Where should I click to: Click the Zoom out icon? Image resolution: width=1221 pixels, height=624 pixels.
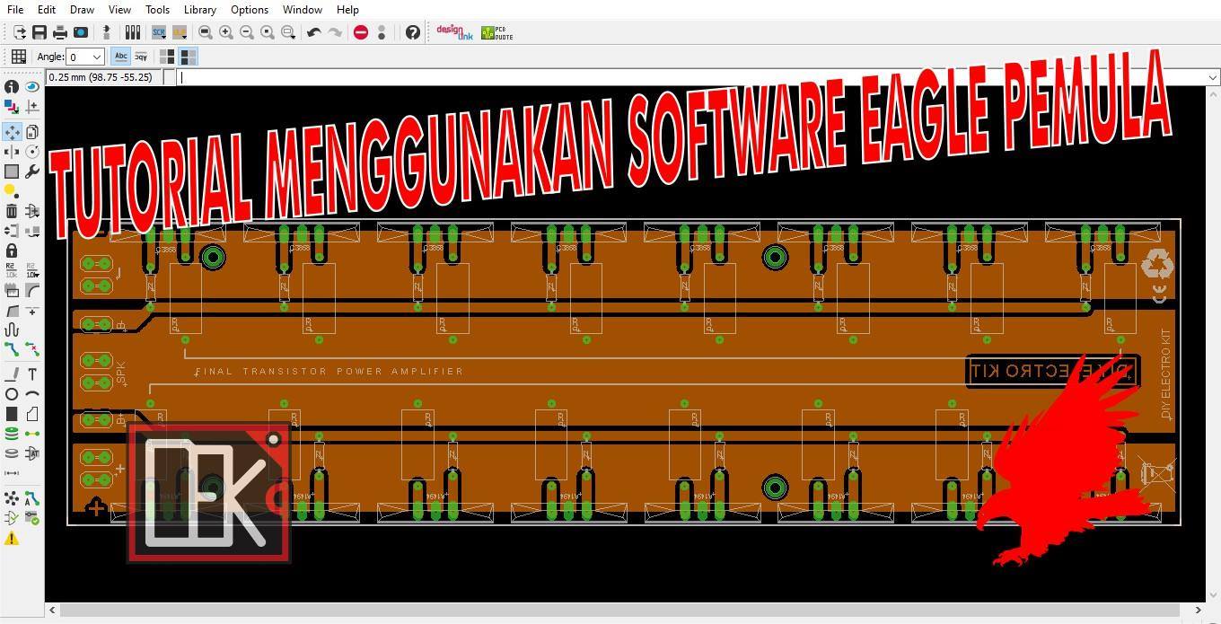pos(247,32)
